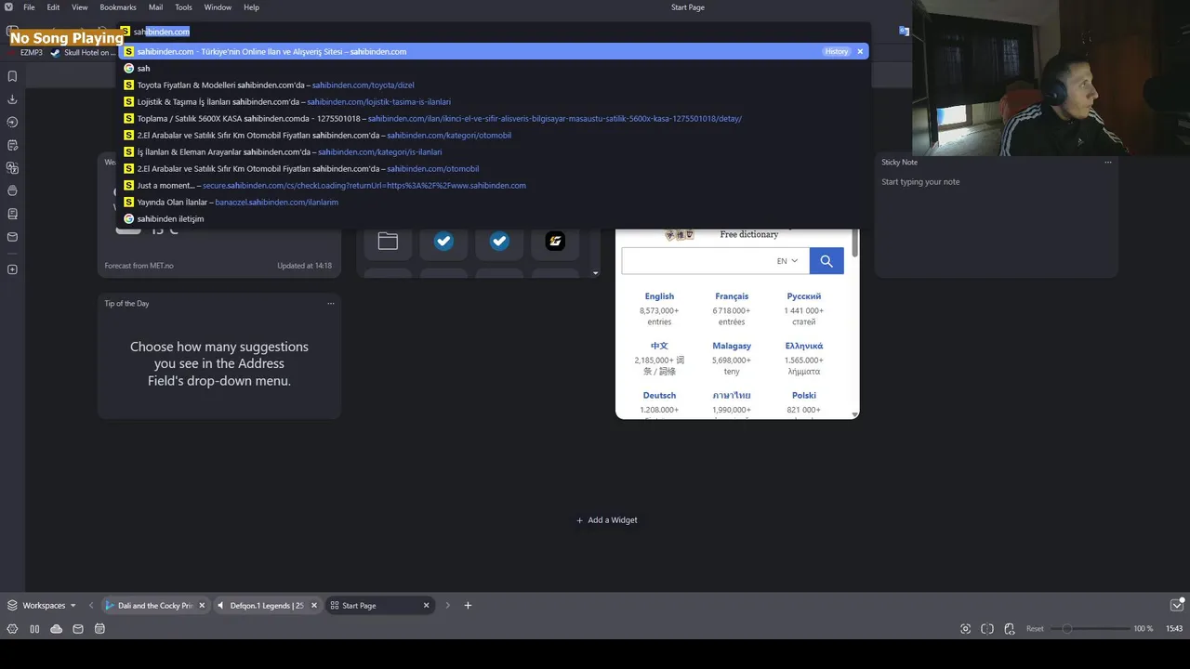Open the Polski Wiktionary link
The width and height of the screenshot is (1190, 669).
pyautogui.click(x=804, y=396)
